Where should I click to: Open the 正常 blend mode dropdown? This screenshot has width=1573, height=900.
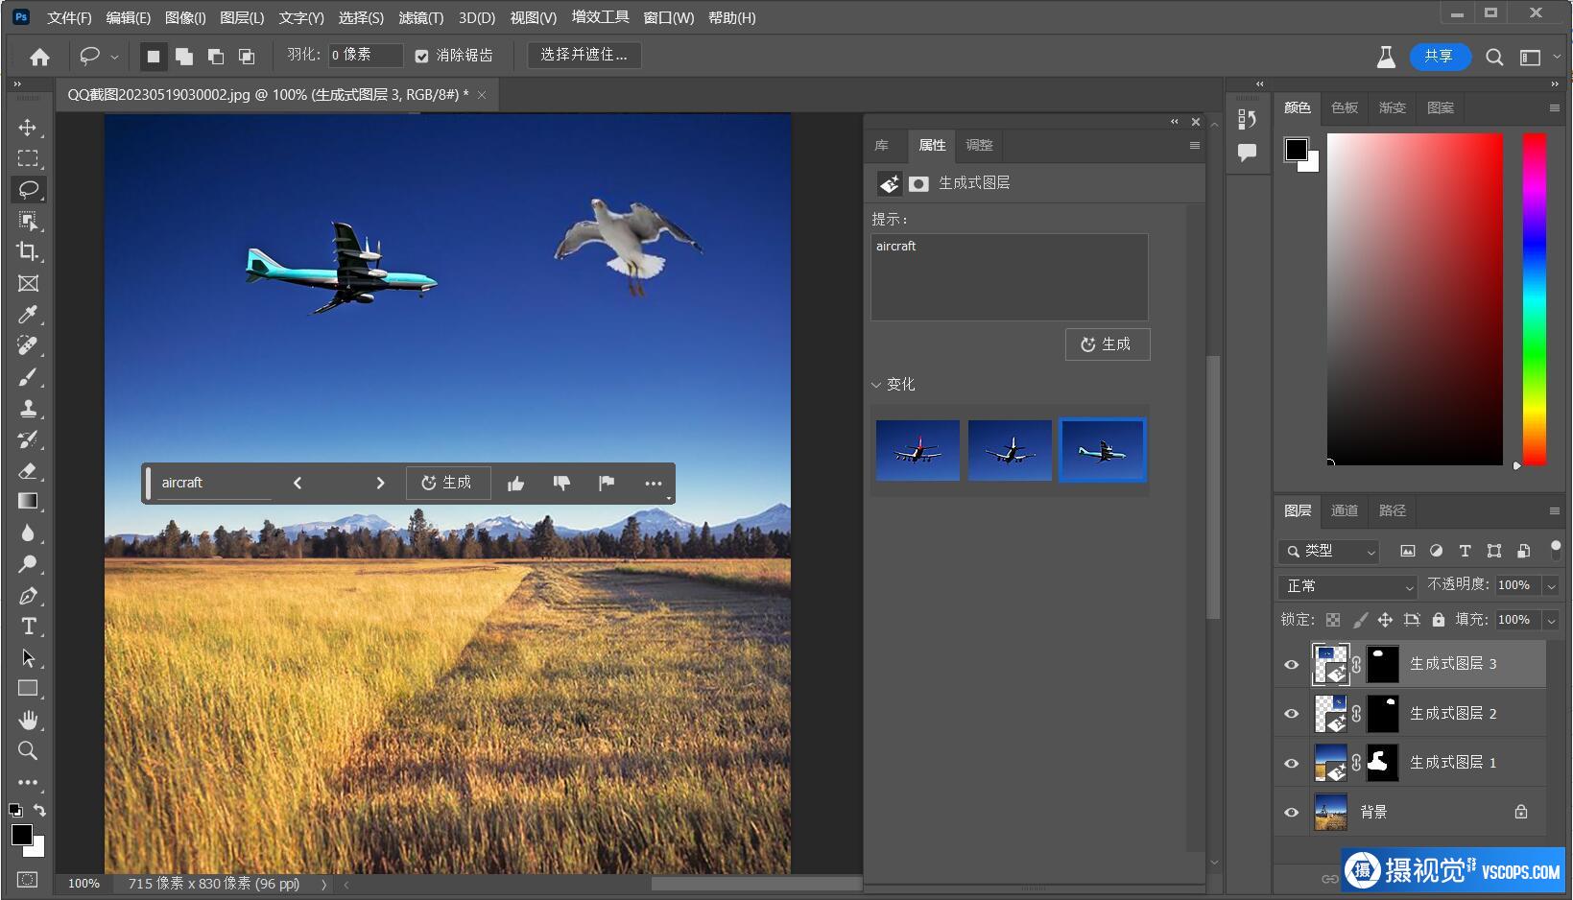1347,585
